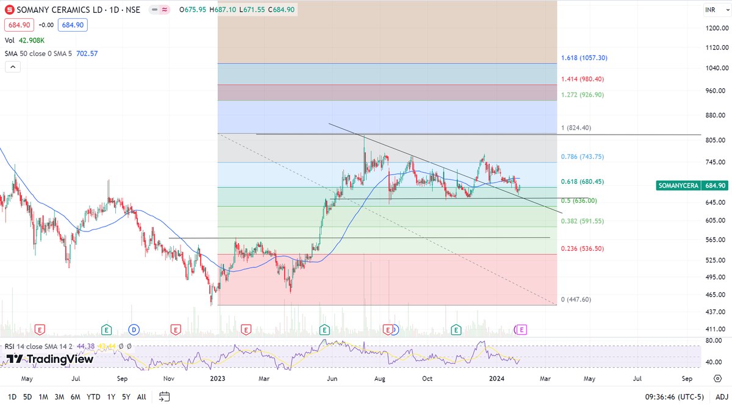732x405 pixels.
Task: Select the 5Y date range
Action: coord(126,396)
